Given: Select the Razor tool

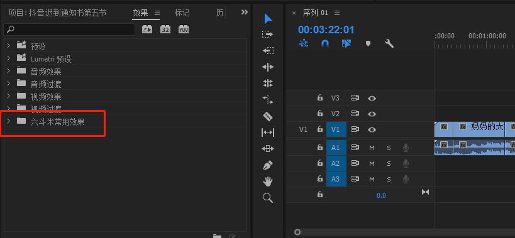Looking at the screenshot, I should [x=268, y=116].
